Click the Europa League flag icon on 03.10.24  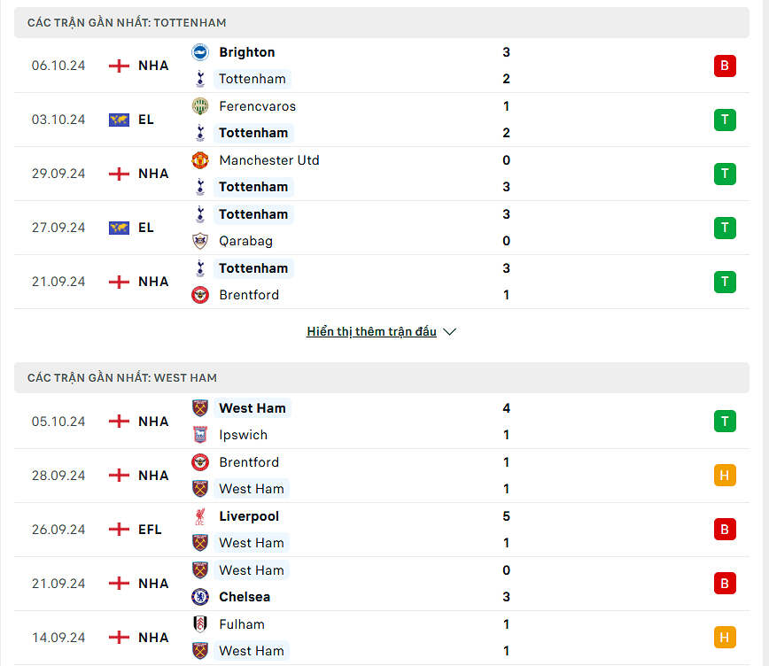coord(119,120)
